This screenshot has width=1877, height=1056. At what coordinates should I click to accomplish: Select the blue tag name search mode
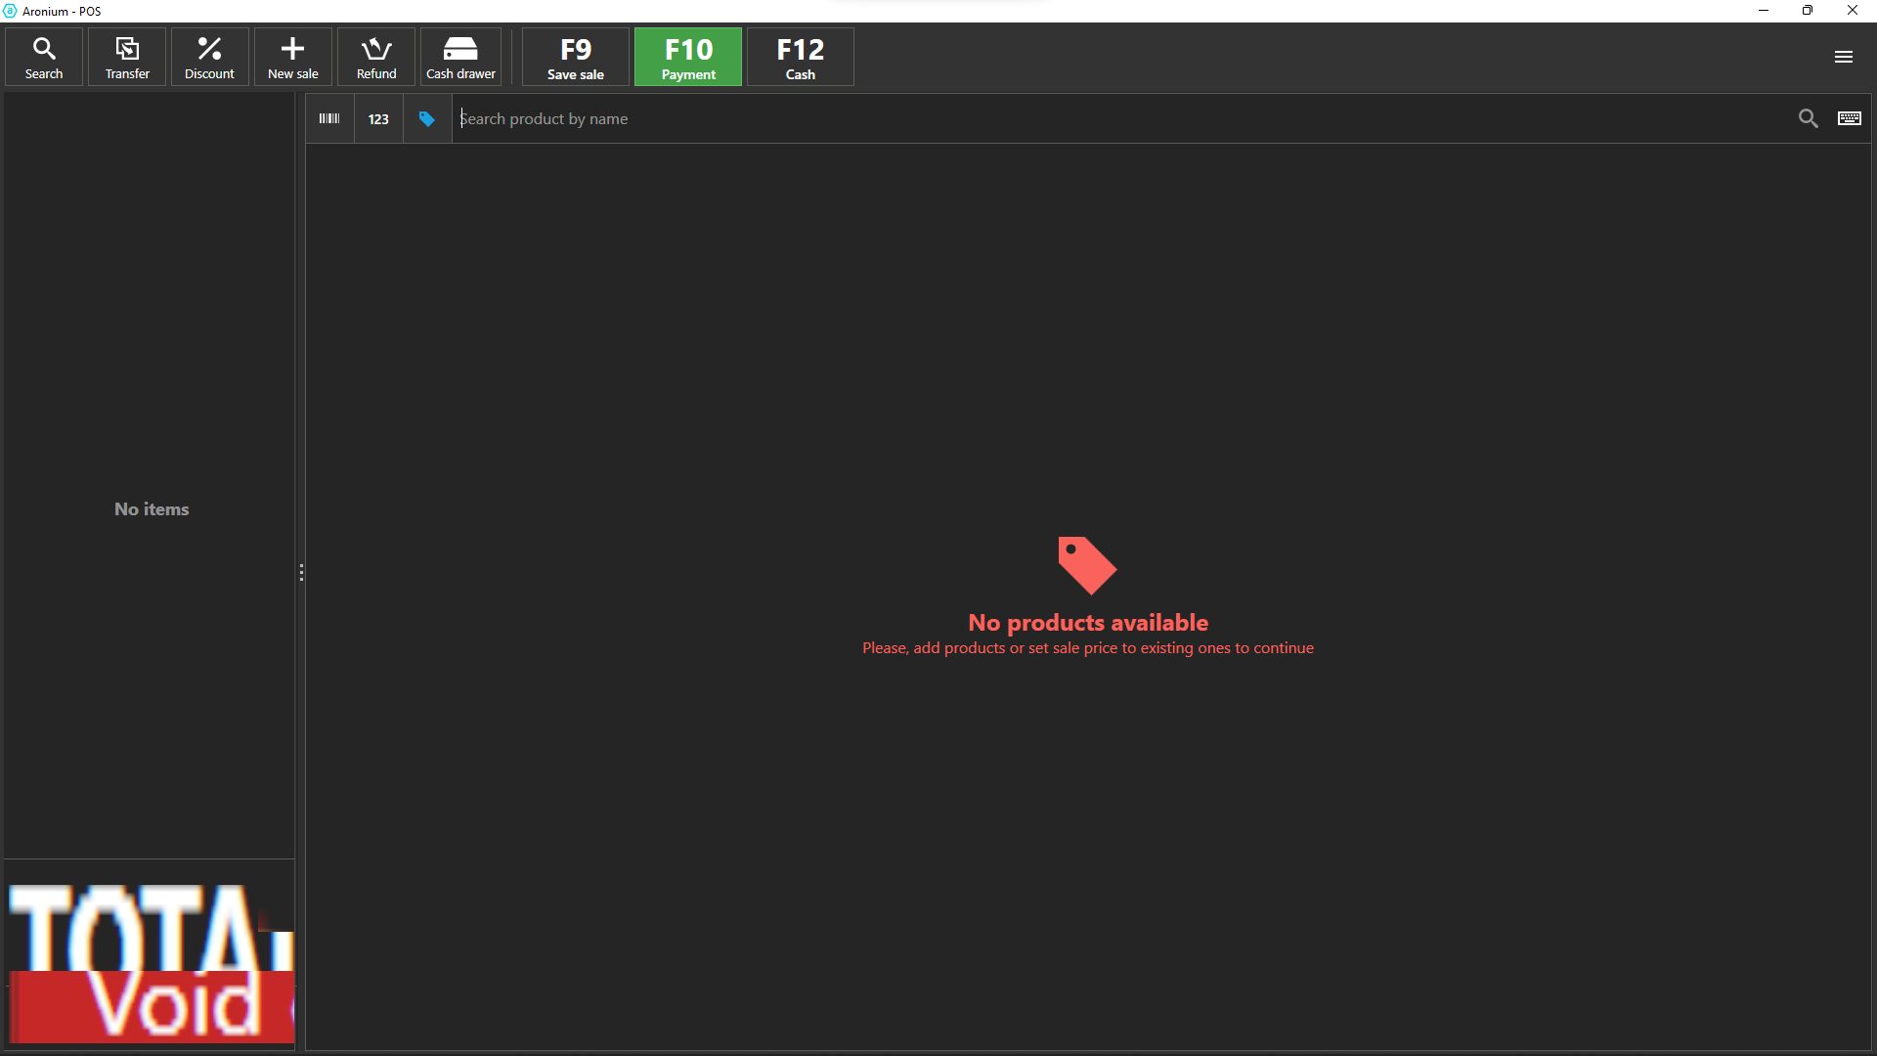pyautogui.click(x=427, y=118)
